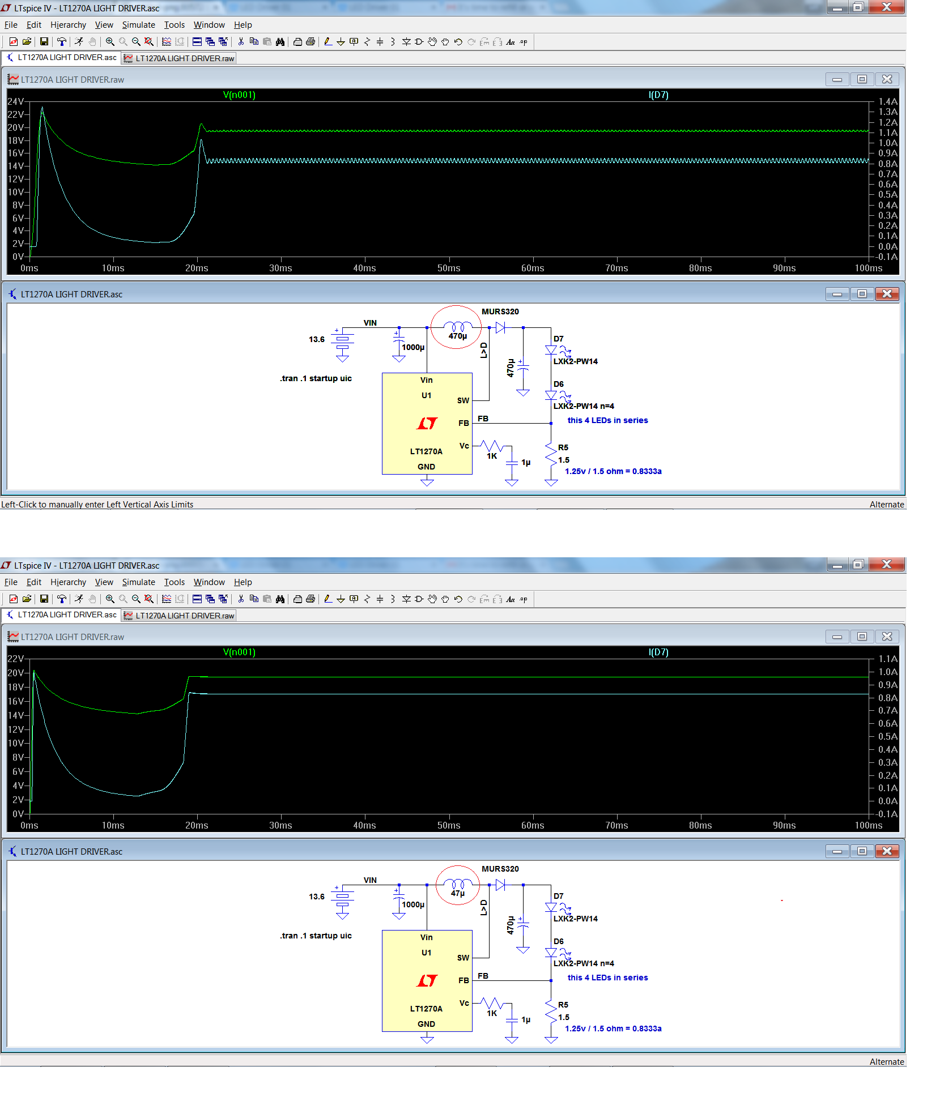927x1101 pixels.
Task: Open the Hierarchy menu in the lower window
Action: pos(68,582)
